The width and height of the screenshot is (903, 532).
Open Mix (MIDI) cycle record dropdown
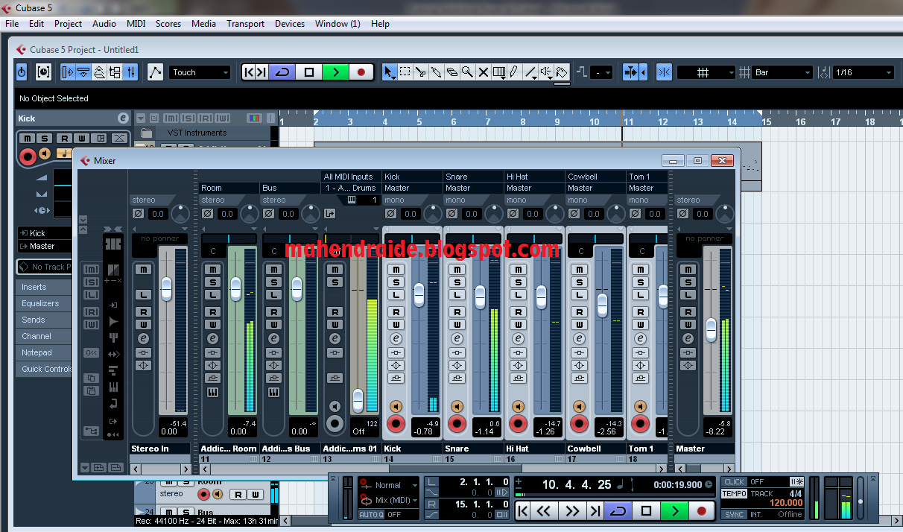pos(388,500)
